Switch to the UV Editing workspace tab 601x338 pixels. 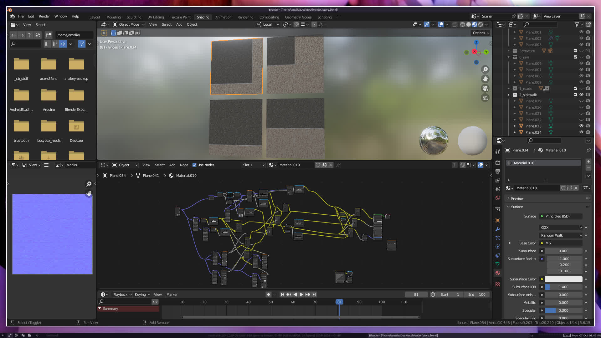click(x=155, y=17)
